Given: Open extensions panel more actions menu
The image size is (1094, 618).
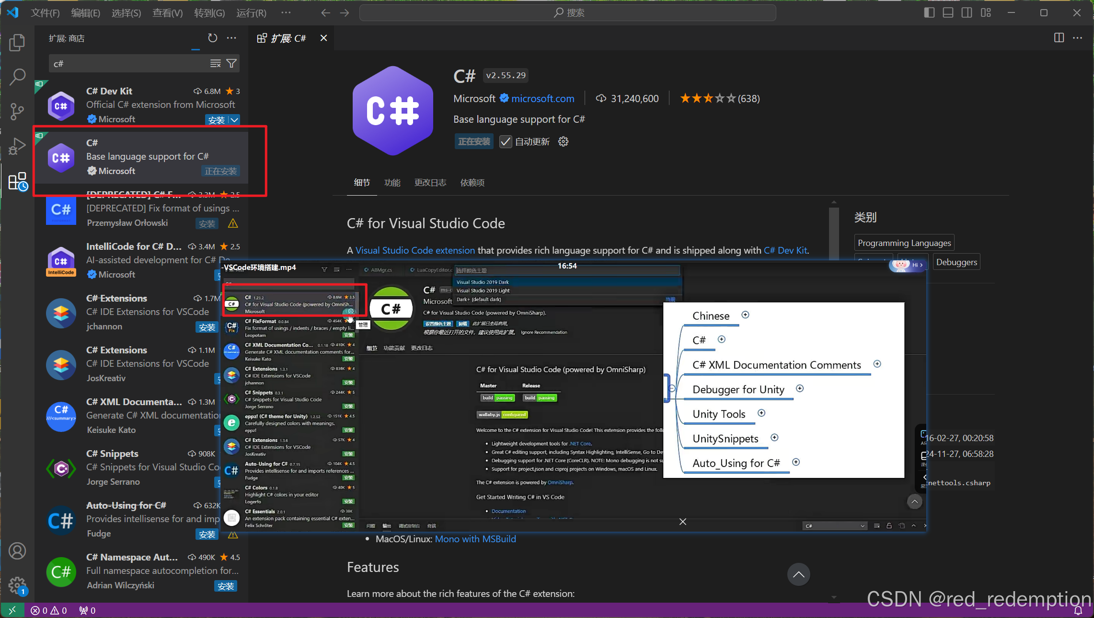Looking at the screenshot, I should pos(231,38).
